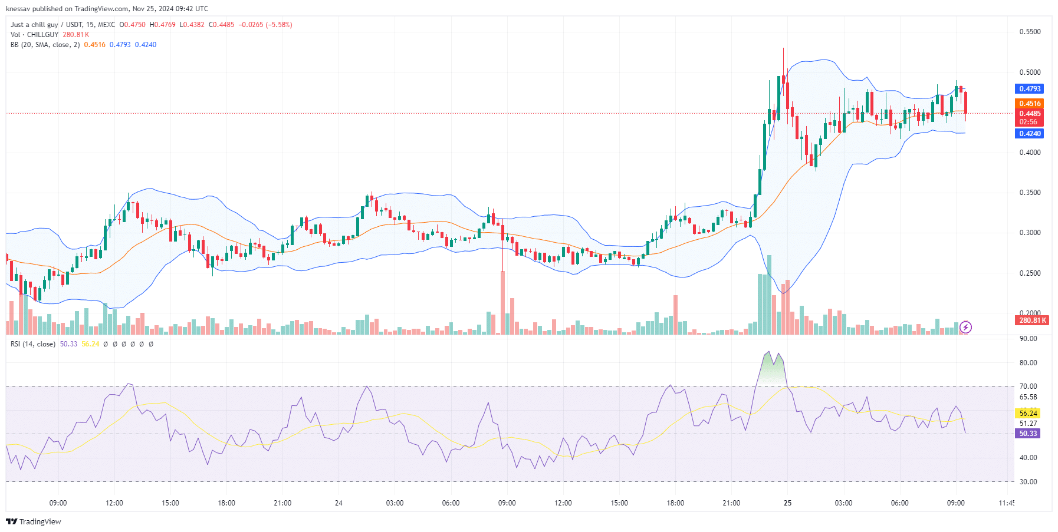
Task: Click the purple 50.33 value in RSI legend
Action: coord(68,344)
